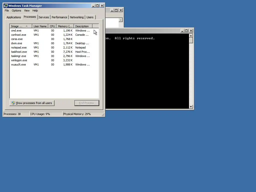
Task: Switch to the Services tab
Action: (x=44, y=17)
